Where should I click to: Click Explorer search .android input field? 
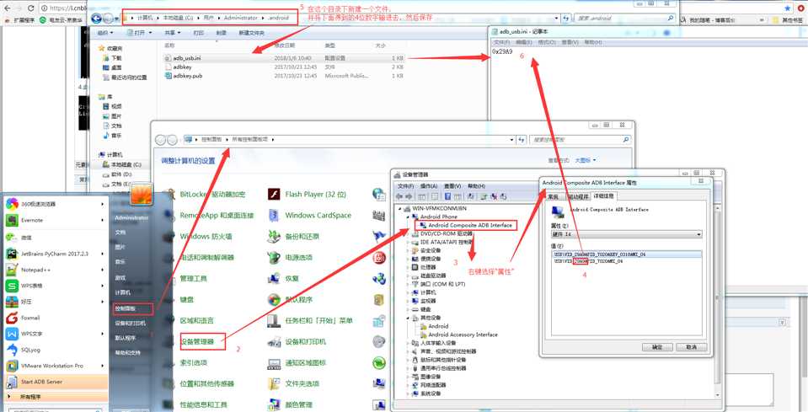tap(624, 18)
